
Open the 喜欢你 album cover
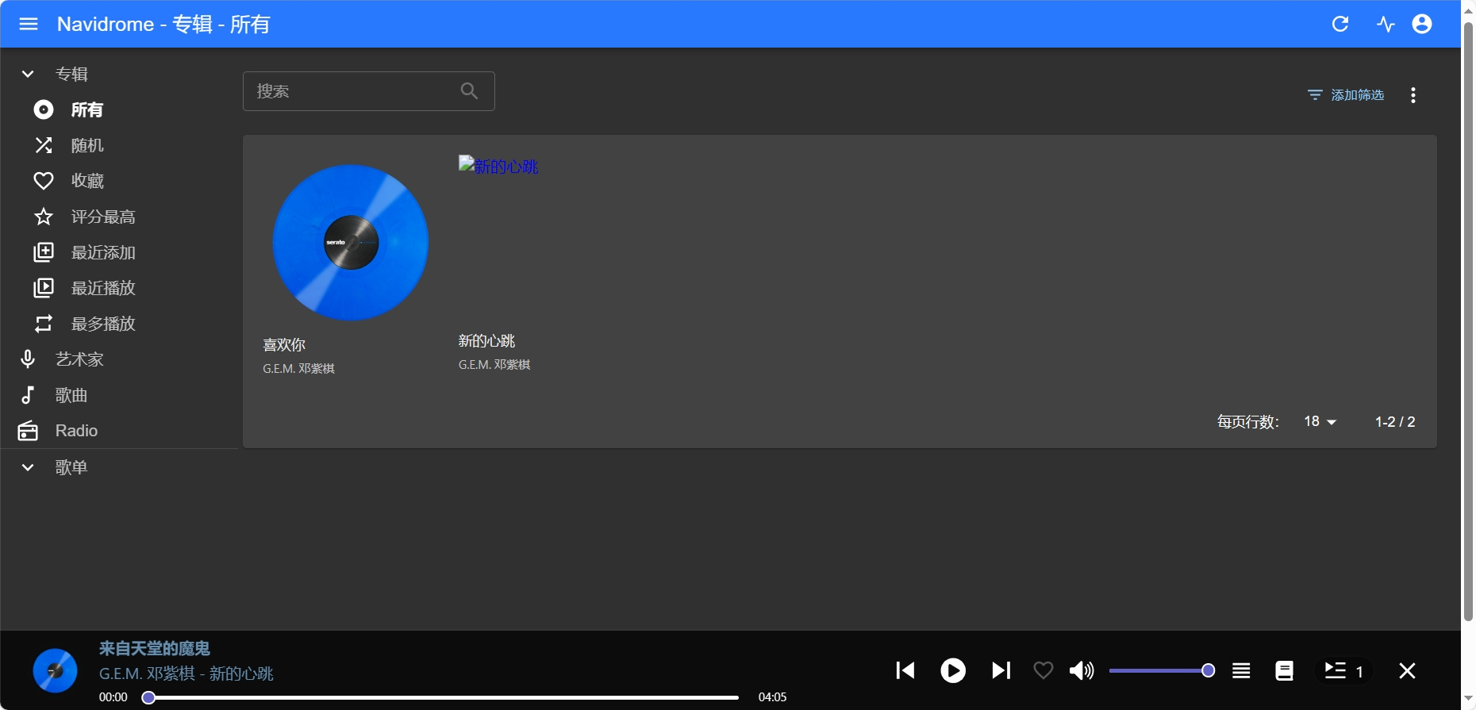(351, 242)
